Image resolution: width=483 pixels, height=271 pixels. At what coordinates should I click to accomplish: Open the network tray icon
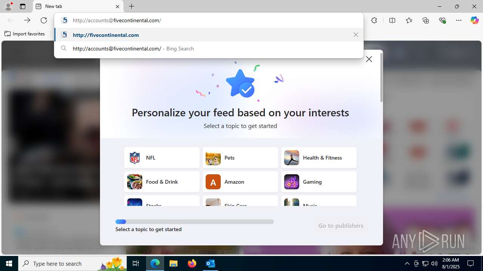tap(425, 263)
